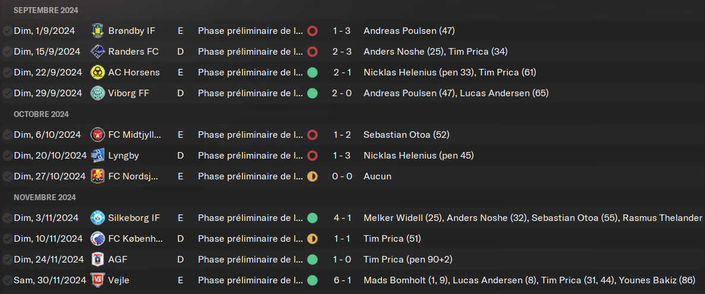Click the green win indicator for AGF match
705x294 pixels.
click(312, 260)
